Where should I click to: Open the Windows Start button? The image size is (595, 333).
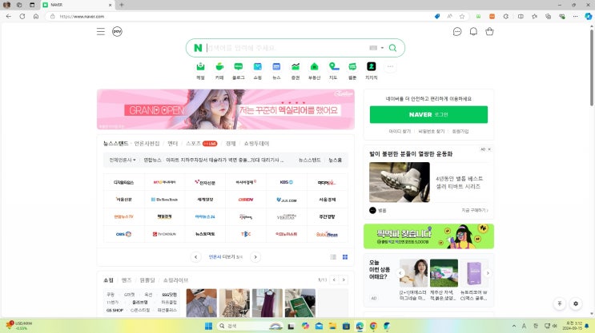tap(208, 326)
